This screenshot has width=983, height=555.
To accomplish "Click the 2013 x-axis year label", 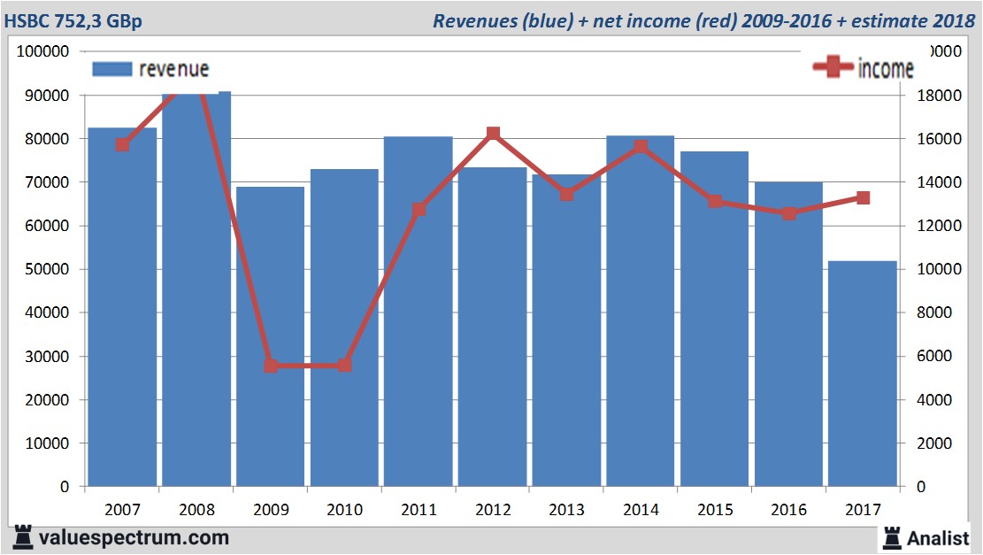I will click(566, 510).
